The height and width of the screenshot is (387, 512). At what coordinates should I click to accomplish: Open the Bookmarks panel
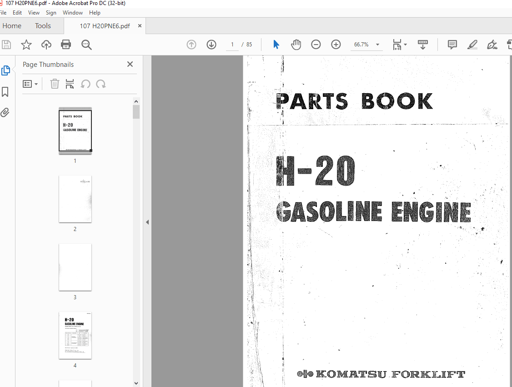6,92
